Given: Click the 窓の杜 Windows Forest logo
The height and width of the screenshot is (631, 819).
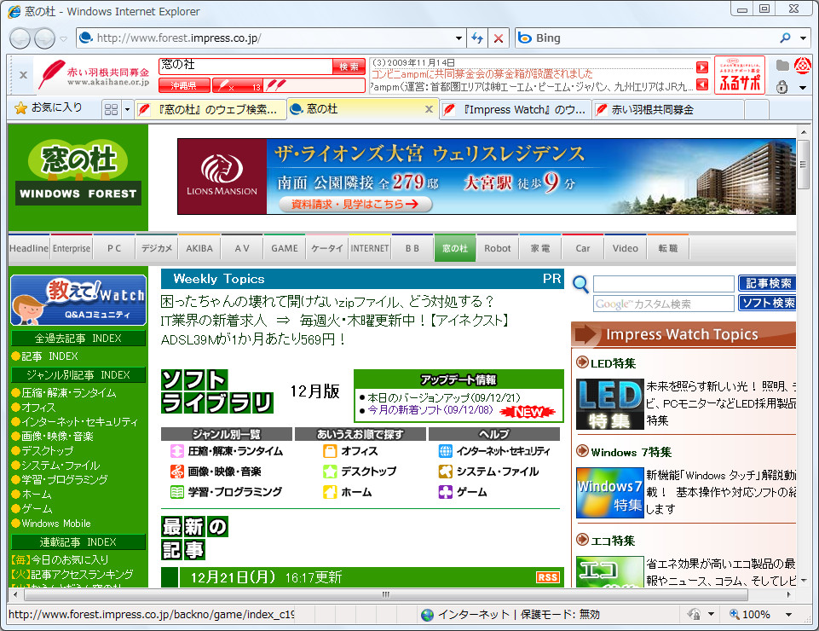Looking at the screenshot, I should 78,172.
